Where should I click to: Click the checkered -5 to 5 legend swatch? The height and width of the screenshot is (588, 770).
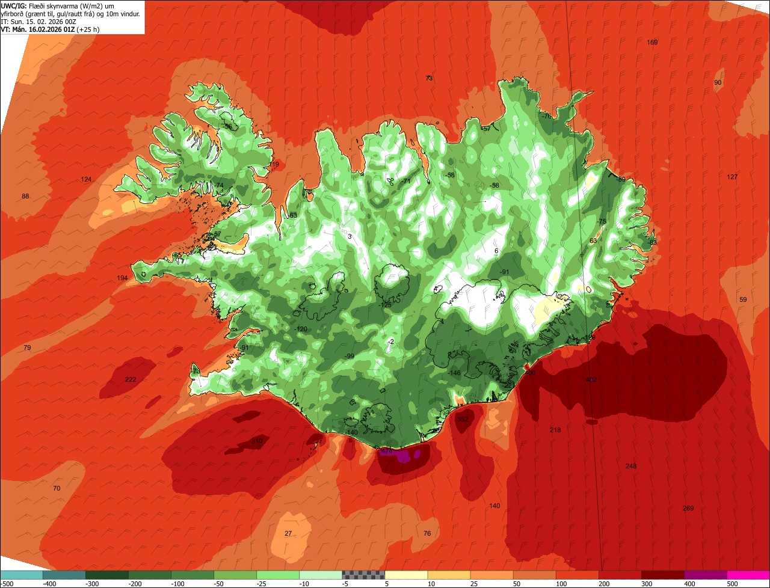(x=363, y=575)
